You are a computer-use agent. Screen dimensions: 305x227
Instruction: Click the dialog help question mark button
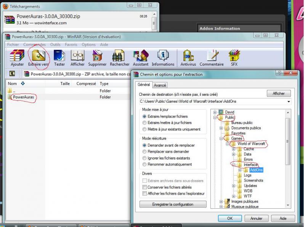point(280,73)
